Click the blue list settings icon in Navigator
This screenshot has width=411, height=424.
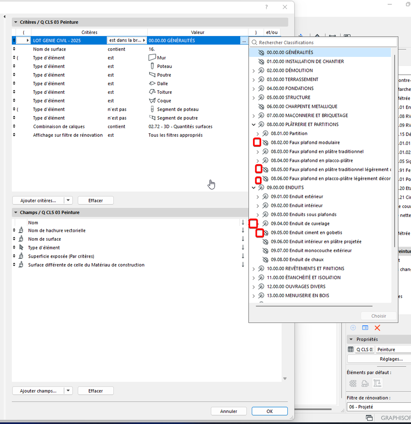coord(365,328)
